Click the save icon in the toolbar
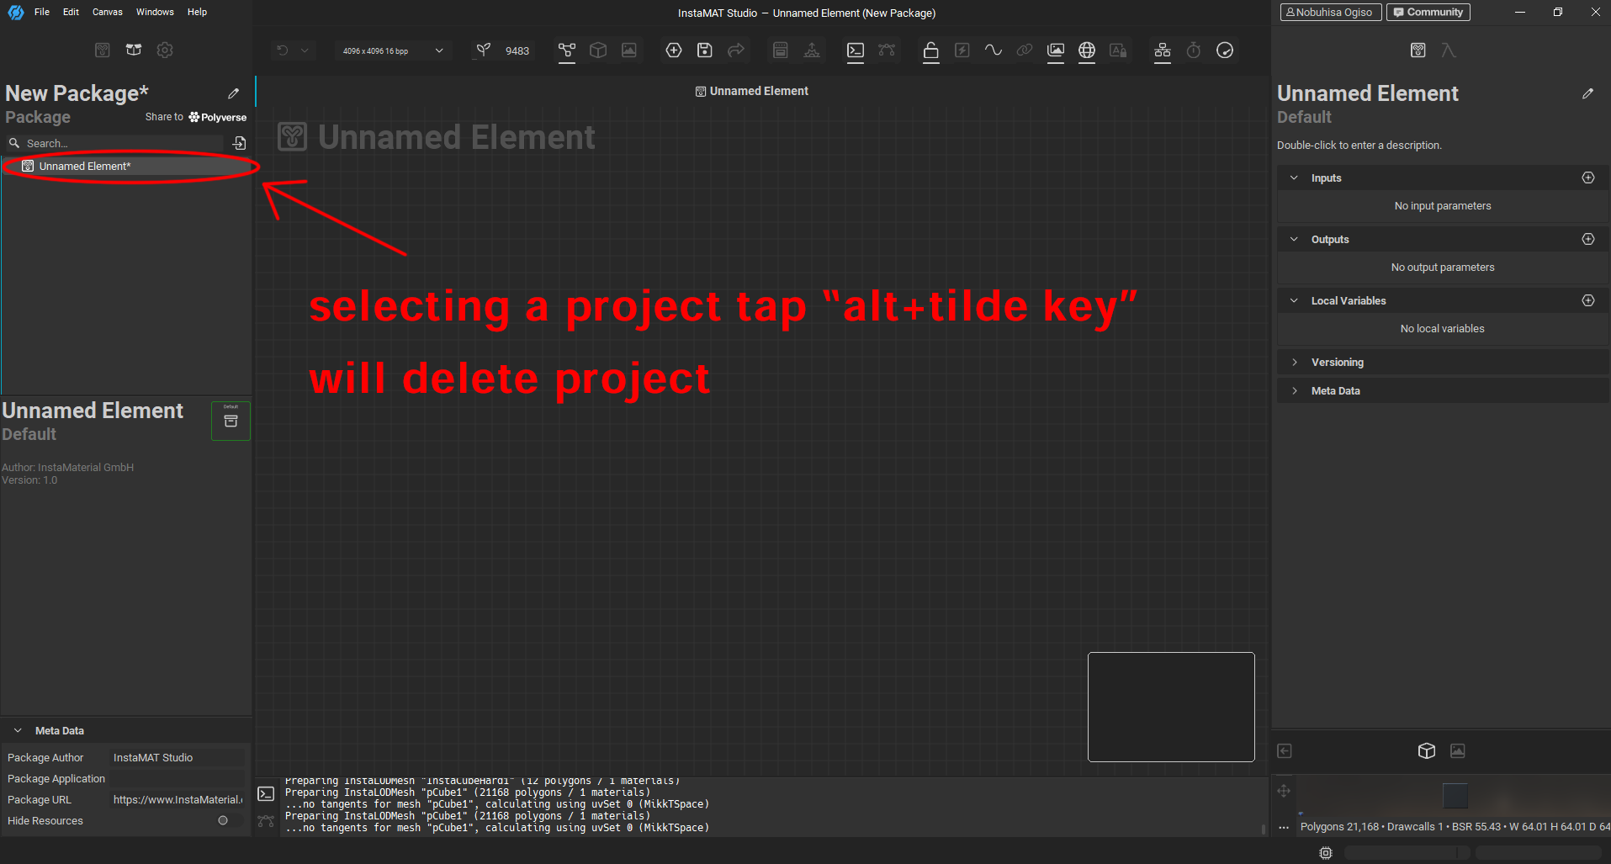 [x=705, y=50]
